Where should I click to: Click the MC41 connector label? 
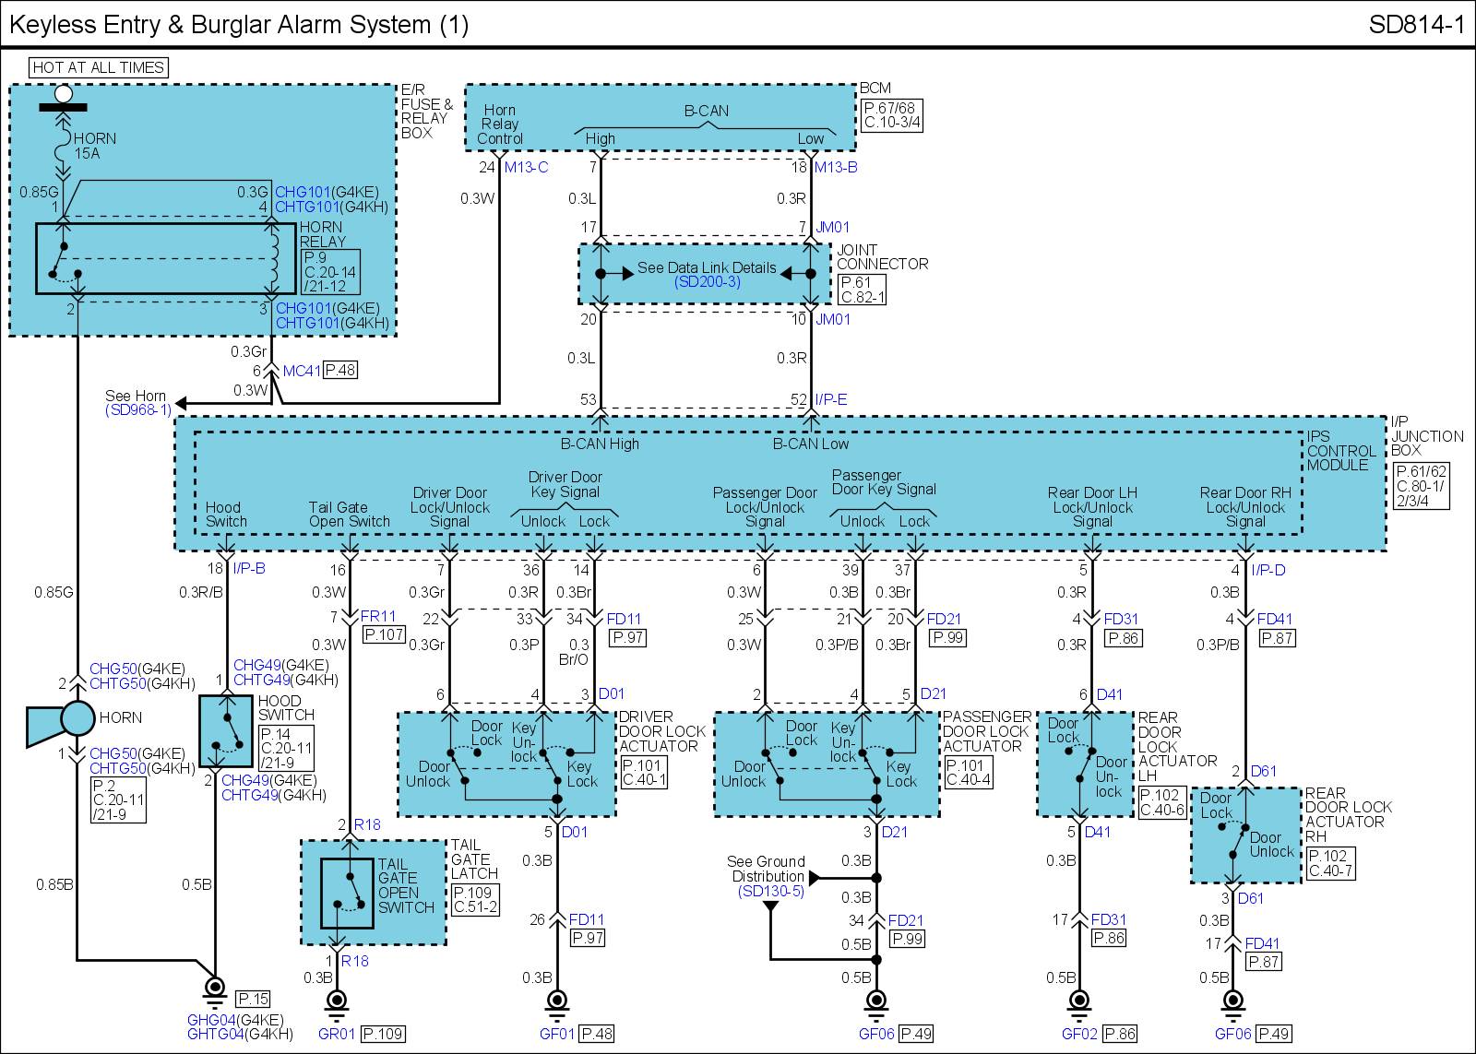point(302,371)
